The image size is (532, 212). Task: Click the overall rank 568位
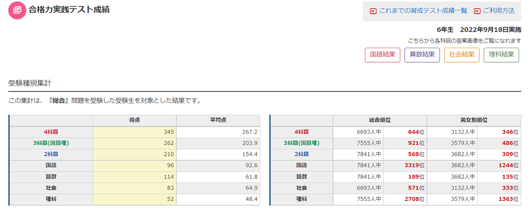416,154
